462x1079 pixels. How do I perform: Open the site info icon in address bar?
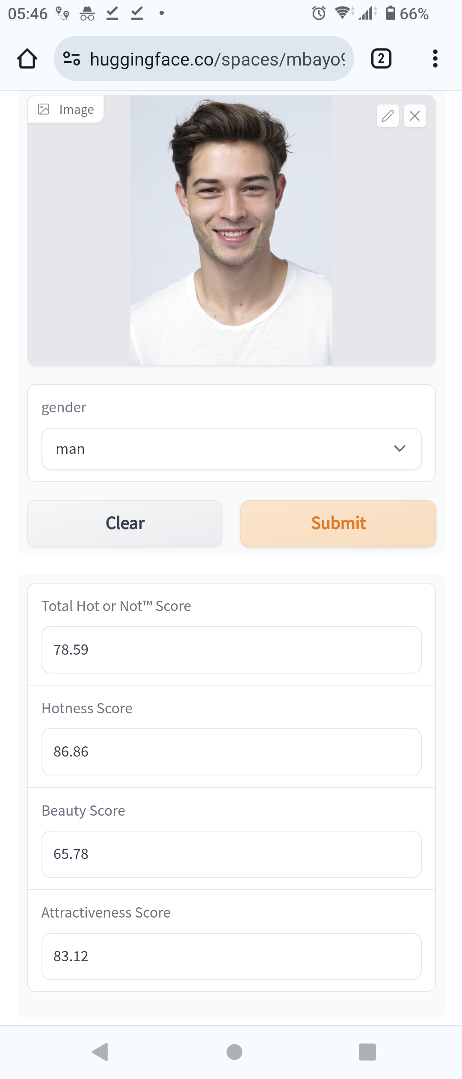coord(71,59)
